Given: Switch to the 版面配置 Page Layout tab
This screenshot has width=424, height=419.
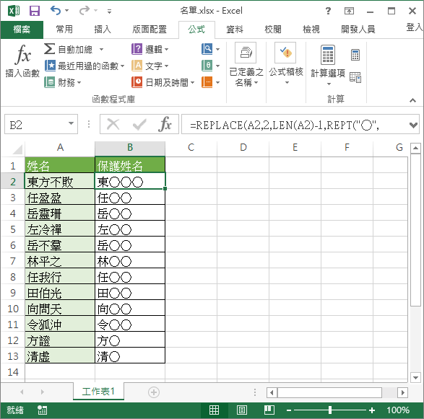Looking at the screenshot, I should pos(150,29).
